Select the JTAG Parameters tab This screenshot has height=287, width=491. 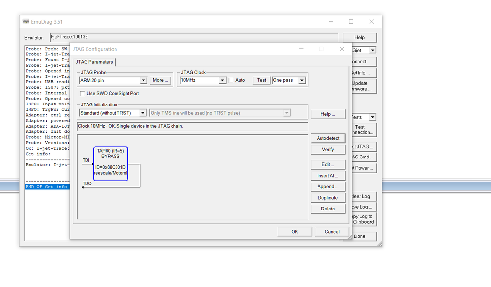94,62
